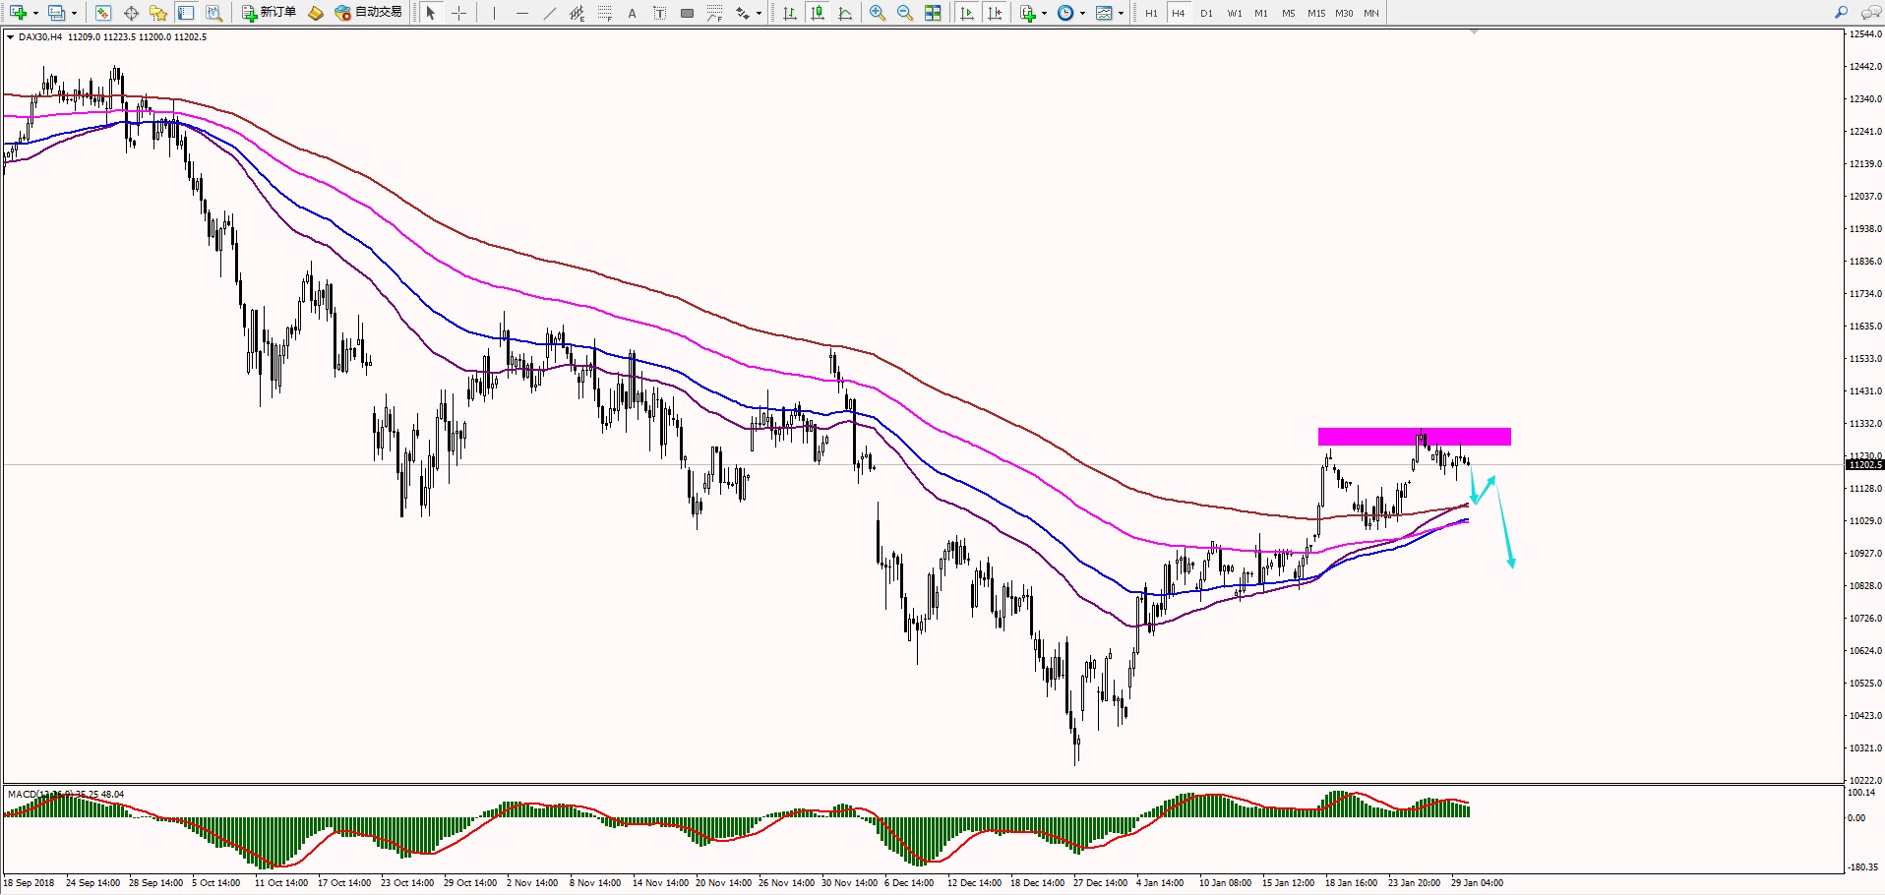Toggle the Terminal panel

186,13
